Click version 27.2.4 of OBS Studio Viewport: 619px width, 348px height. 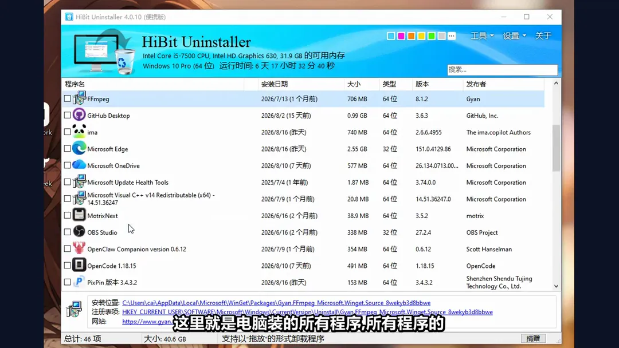coord(423,232)
